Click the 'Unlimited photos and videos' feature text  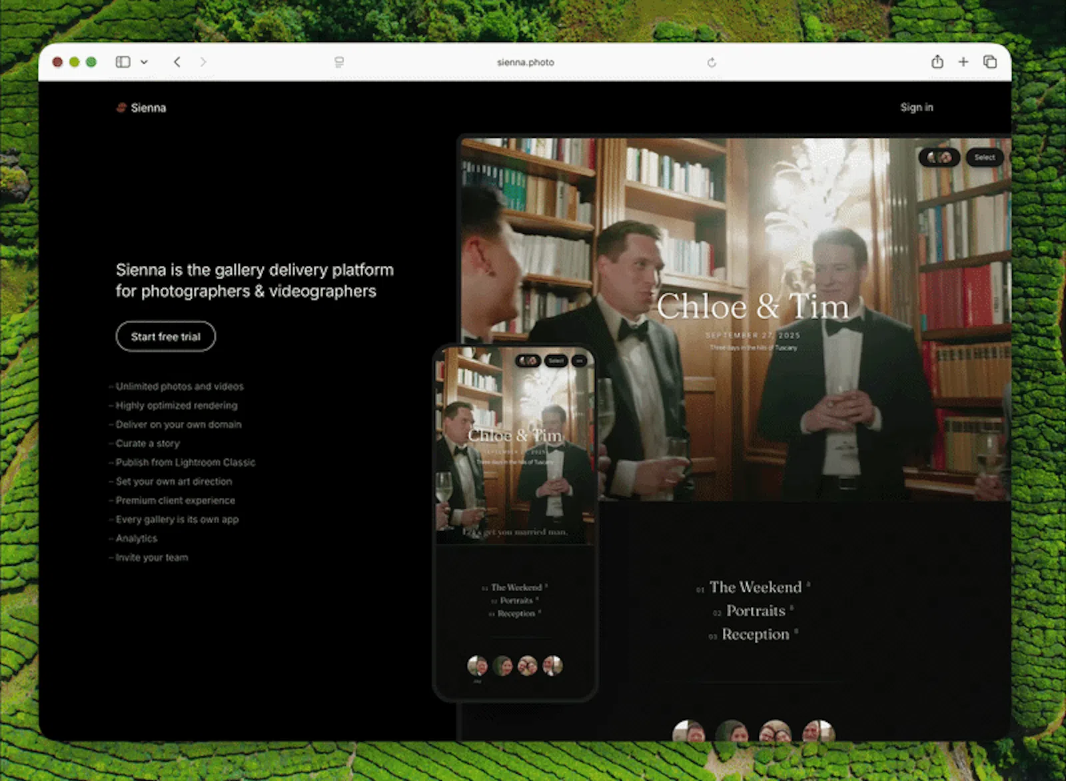tap(180, 387)
